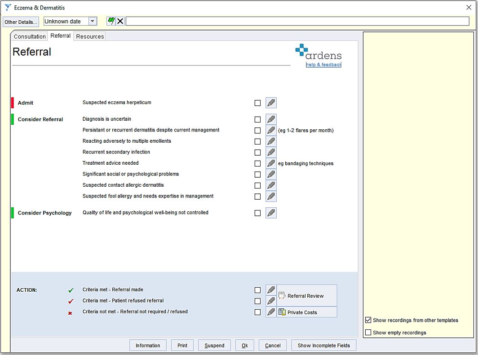This screenshot has width=478, height=355.
Task: Click the green flag icon in top toolbar
Action: (x=111, y=21)
